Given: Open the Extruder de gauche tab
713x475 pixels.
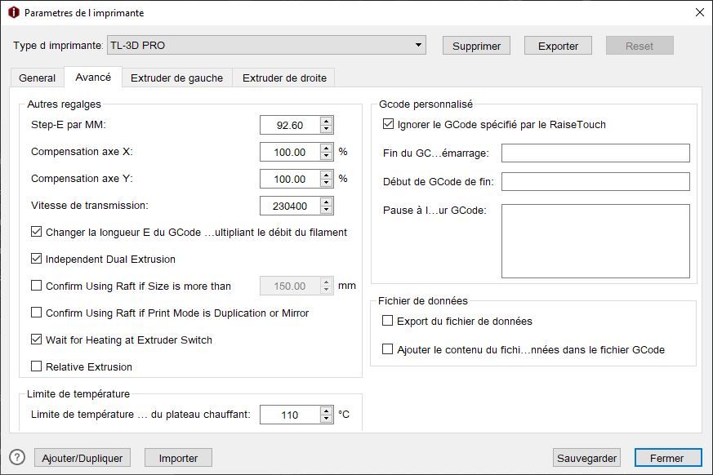Looking at the screenshot, I should (176, 78).
